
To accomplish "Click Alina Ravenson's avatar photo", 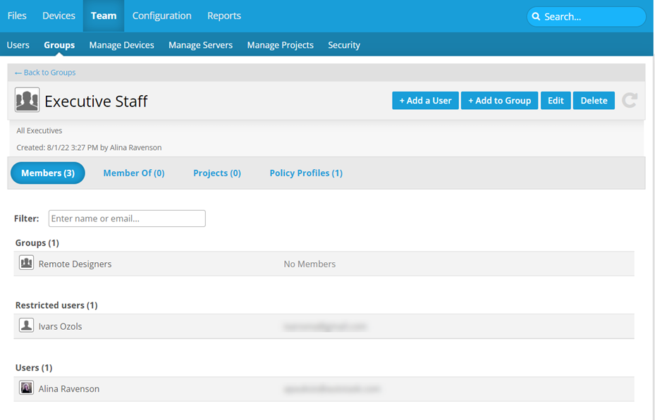I will 26,388.
